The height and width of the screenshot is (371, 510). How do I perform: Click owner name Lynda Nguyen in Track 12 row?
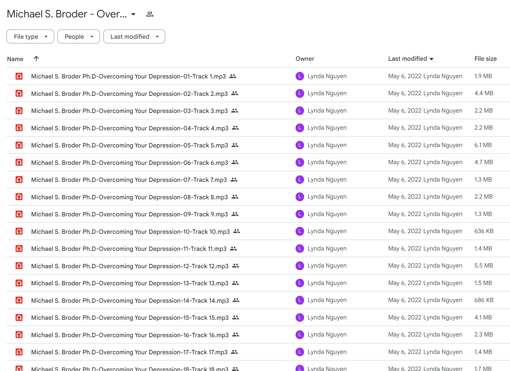pyautogui.click(x=327, y=266)
